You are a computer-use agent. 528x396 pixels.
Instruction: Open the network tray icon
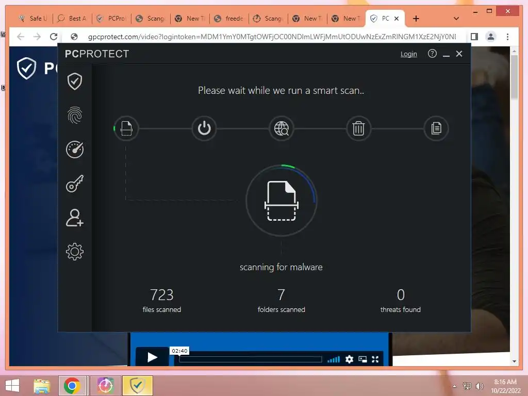pyautogui.click(x=467, y=386)
